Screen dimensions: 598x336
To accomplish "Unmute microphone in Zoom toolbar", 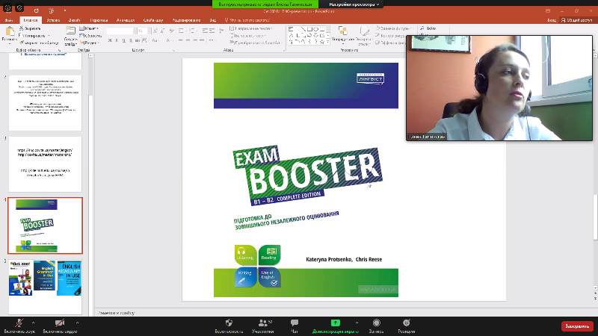I will click(19, 326).
